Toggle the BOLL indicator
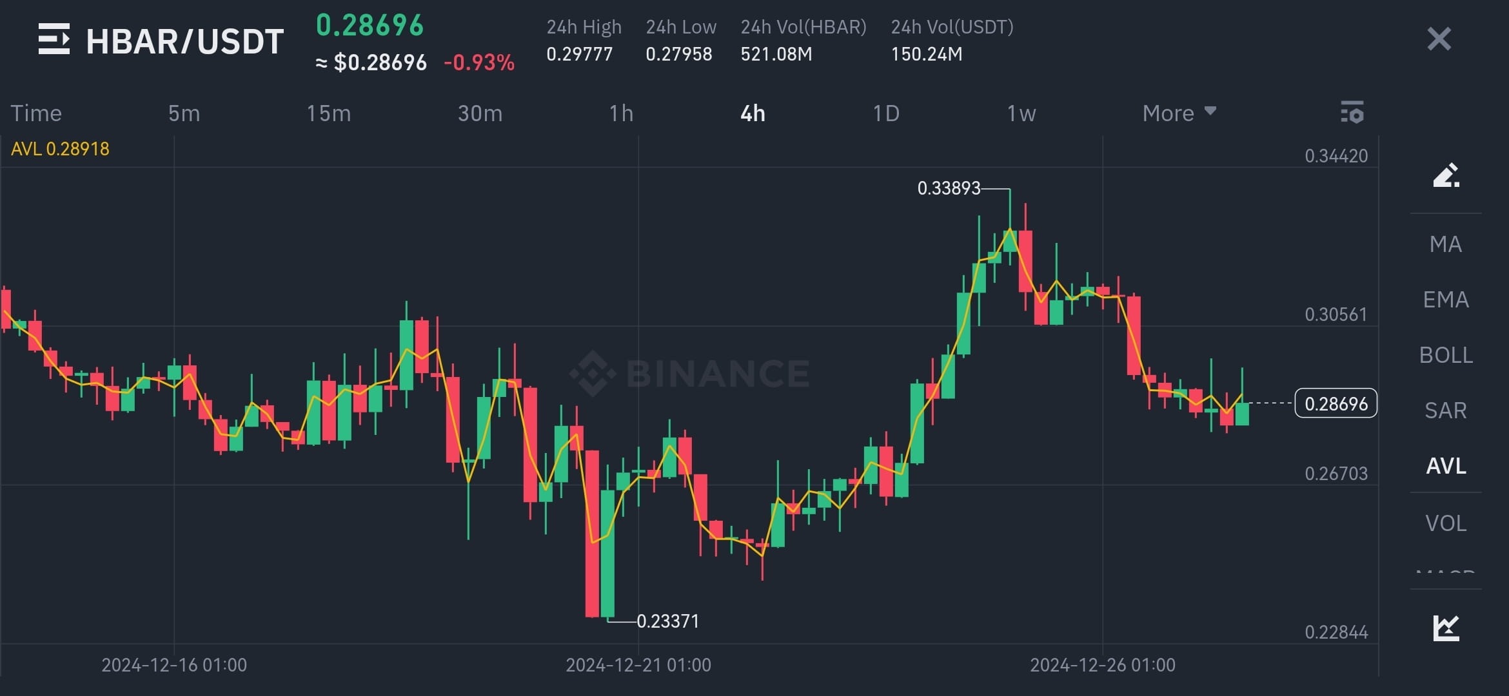 (1446, 355)
